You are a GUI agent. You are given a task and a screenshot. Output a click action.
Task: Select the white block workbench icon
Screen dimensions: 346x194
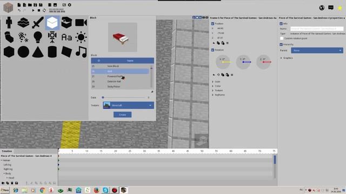(52, 23)
